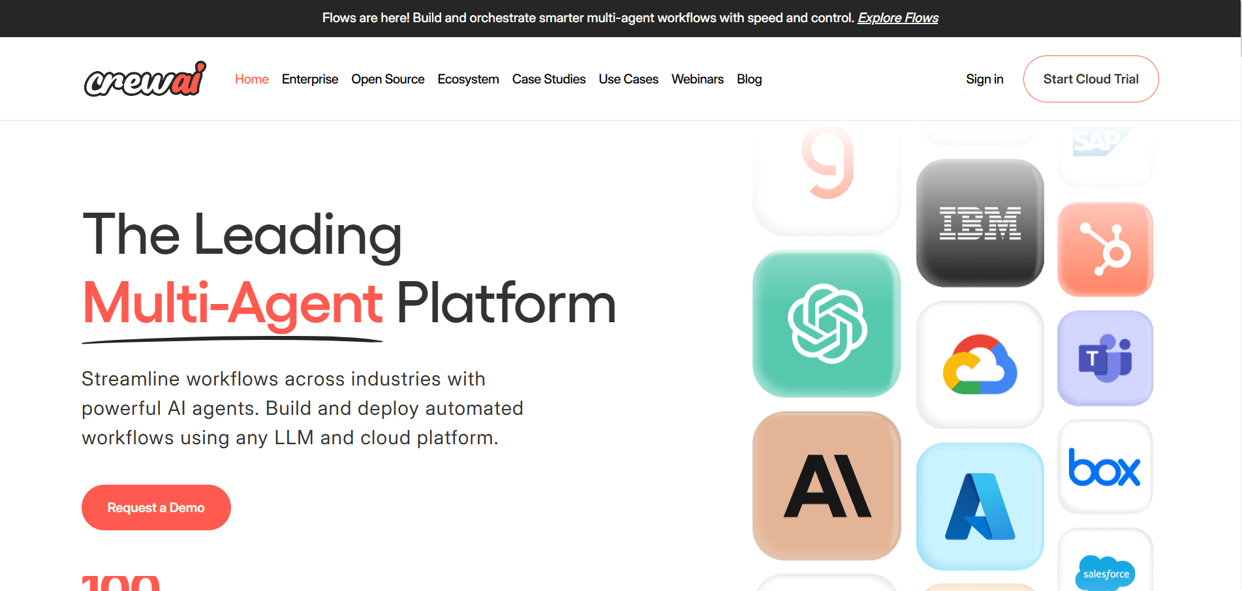Click the faded pink 9 logo tile
This screenshot has width=1242, height=591.
pyautogui.click(x=826, y=178)
